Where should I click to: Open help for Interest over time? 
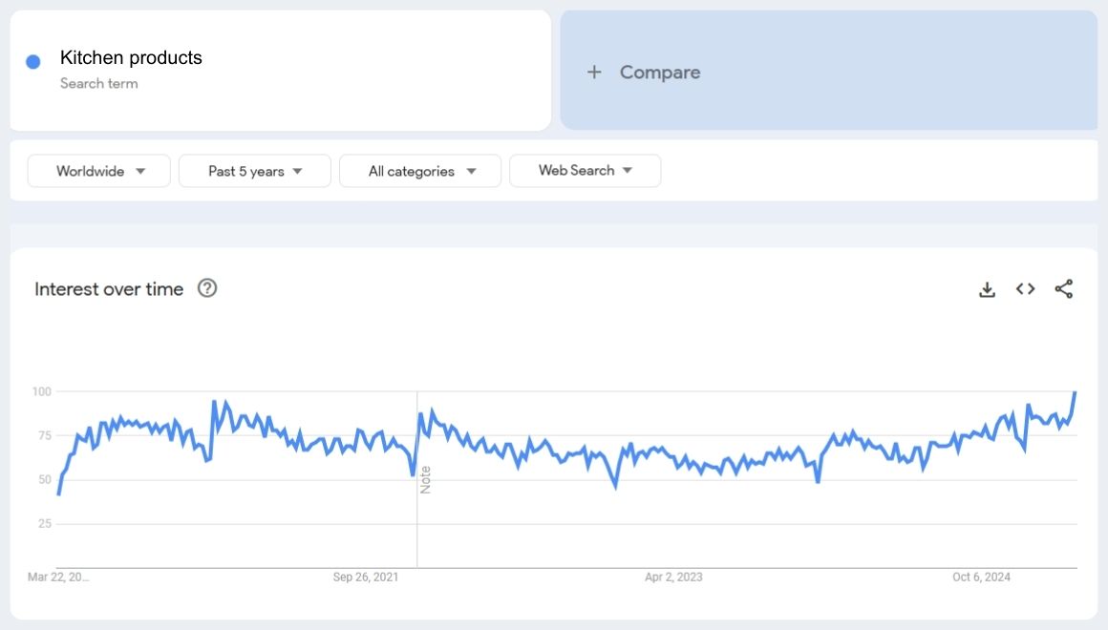pos(207,288)
